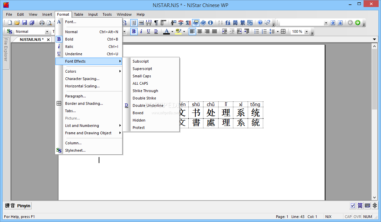Click the insert table grid icon

(x=283, y=31)
